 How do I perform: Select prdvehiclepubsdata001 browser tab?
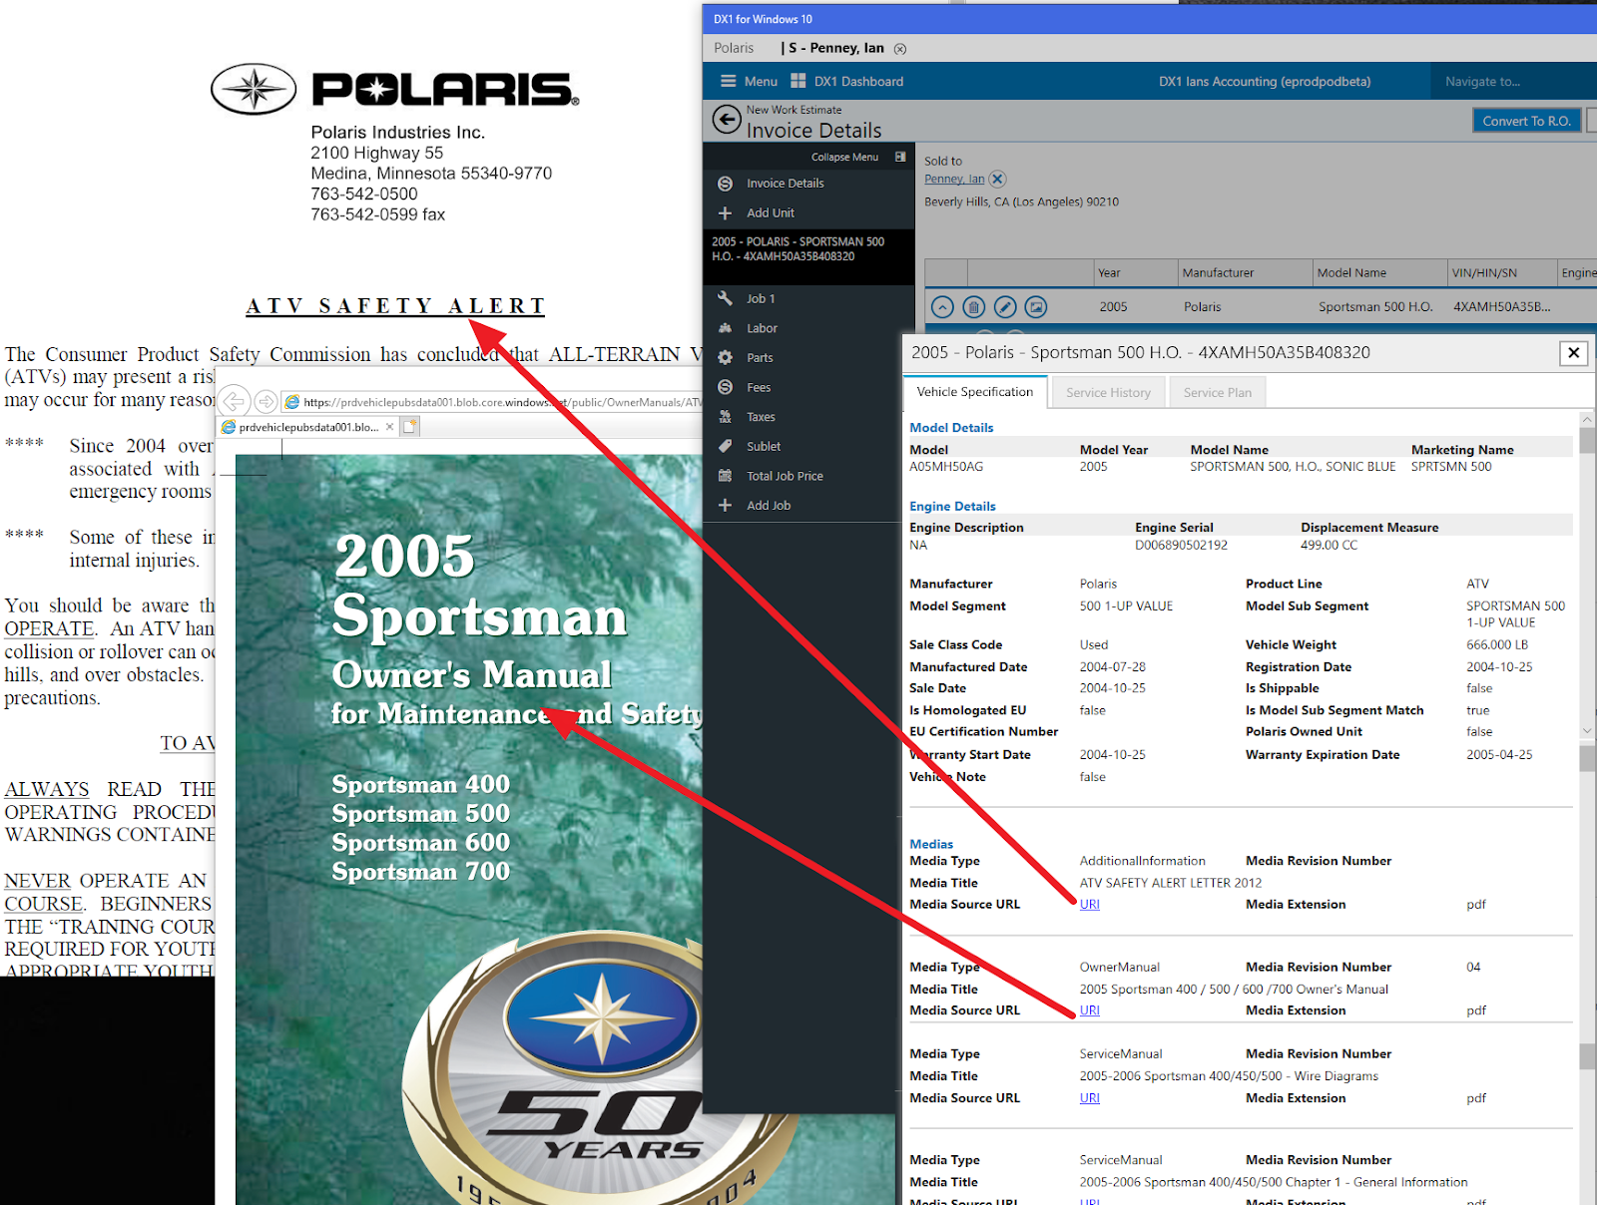click(308, 427)
